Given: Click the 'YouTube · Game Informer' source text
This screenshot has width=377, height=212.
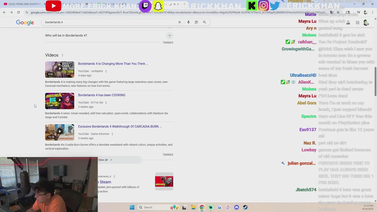Looking at the screenshot, I should (94, 134).
